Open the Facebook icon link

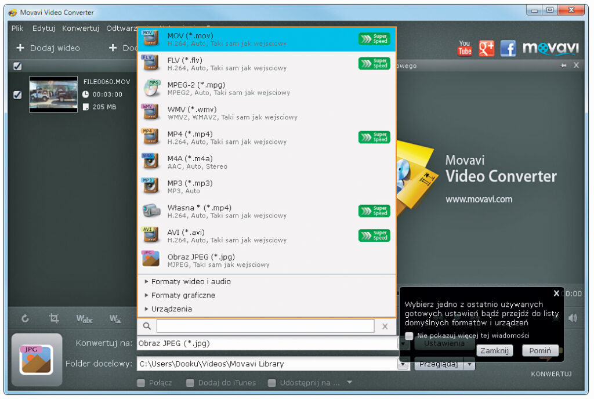click(x=508, y=48)
